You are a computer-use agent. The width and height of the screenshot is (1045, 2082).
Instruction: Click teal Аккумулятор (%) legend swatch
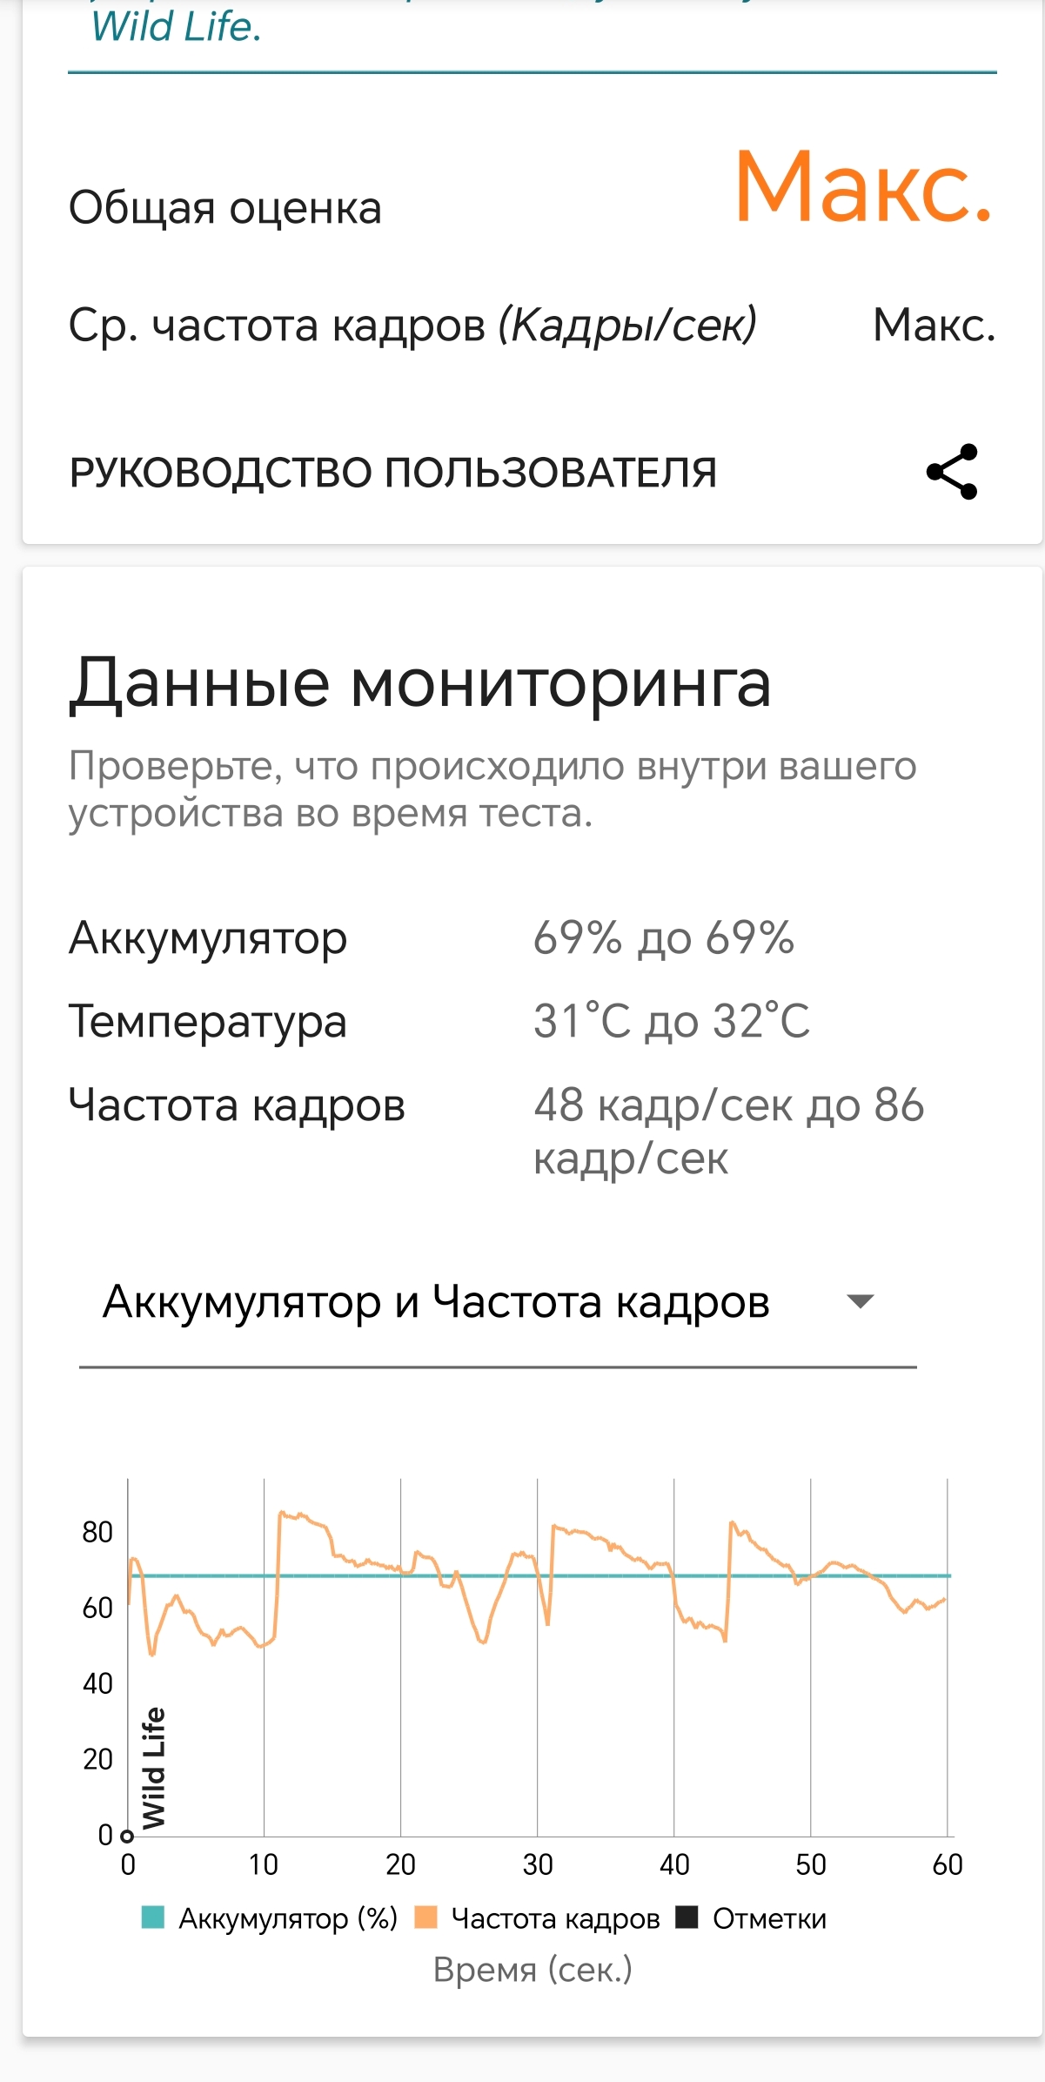click(153, 1917)
